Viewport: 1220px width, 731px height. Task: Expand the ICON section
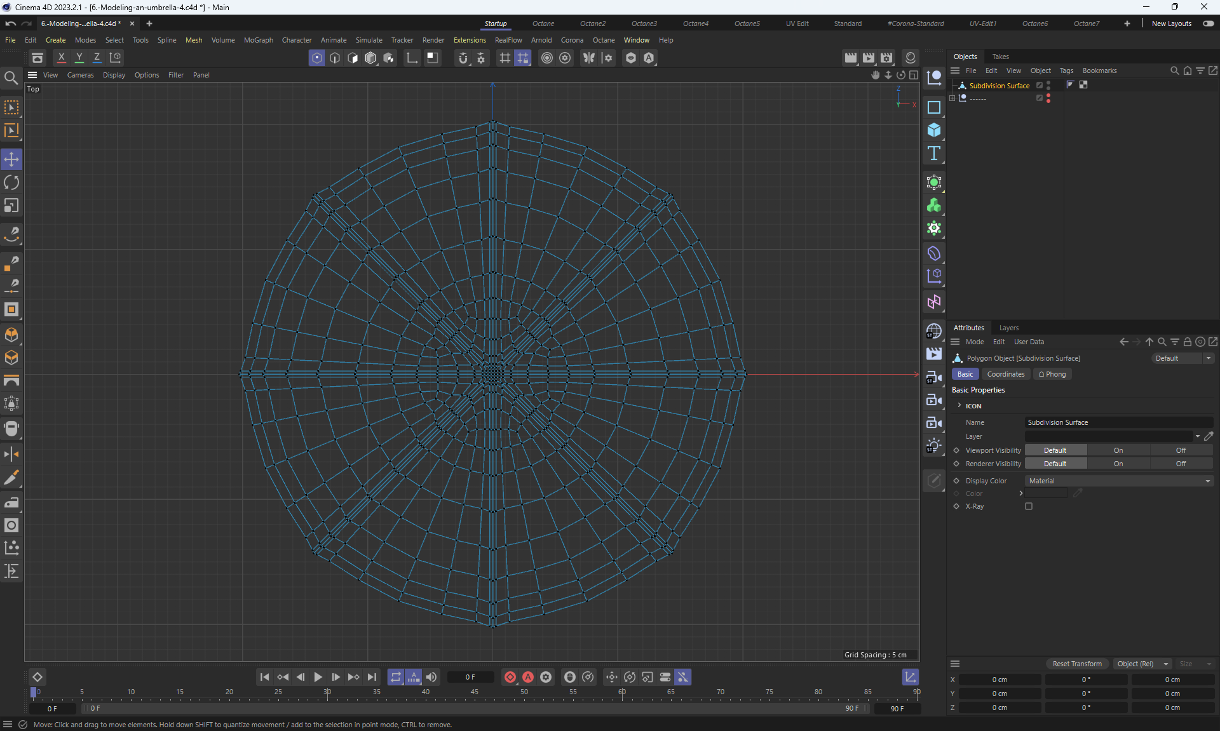(959, 406)
